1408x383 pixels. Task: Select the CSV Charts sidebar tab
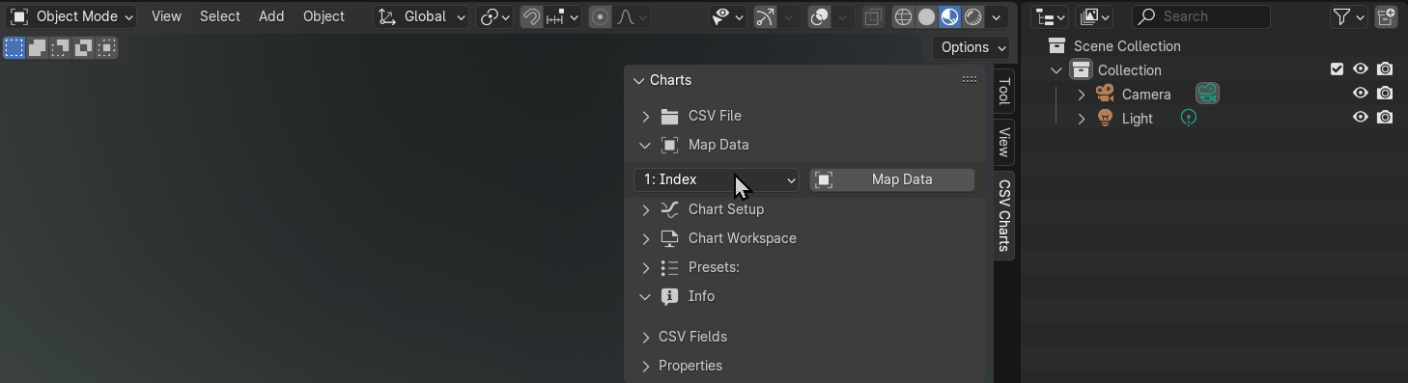pos(1004,216)
